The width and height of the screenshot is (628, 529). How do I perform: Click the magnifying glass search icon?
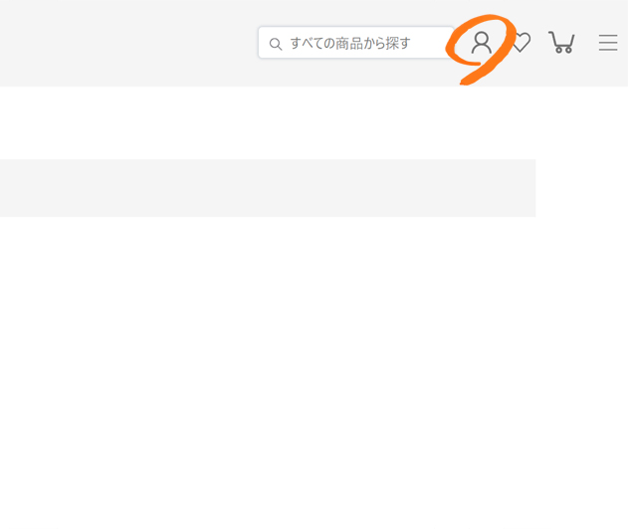pyautogui.click(x=276, y=44)
